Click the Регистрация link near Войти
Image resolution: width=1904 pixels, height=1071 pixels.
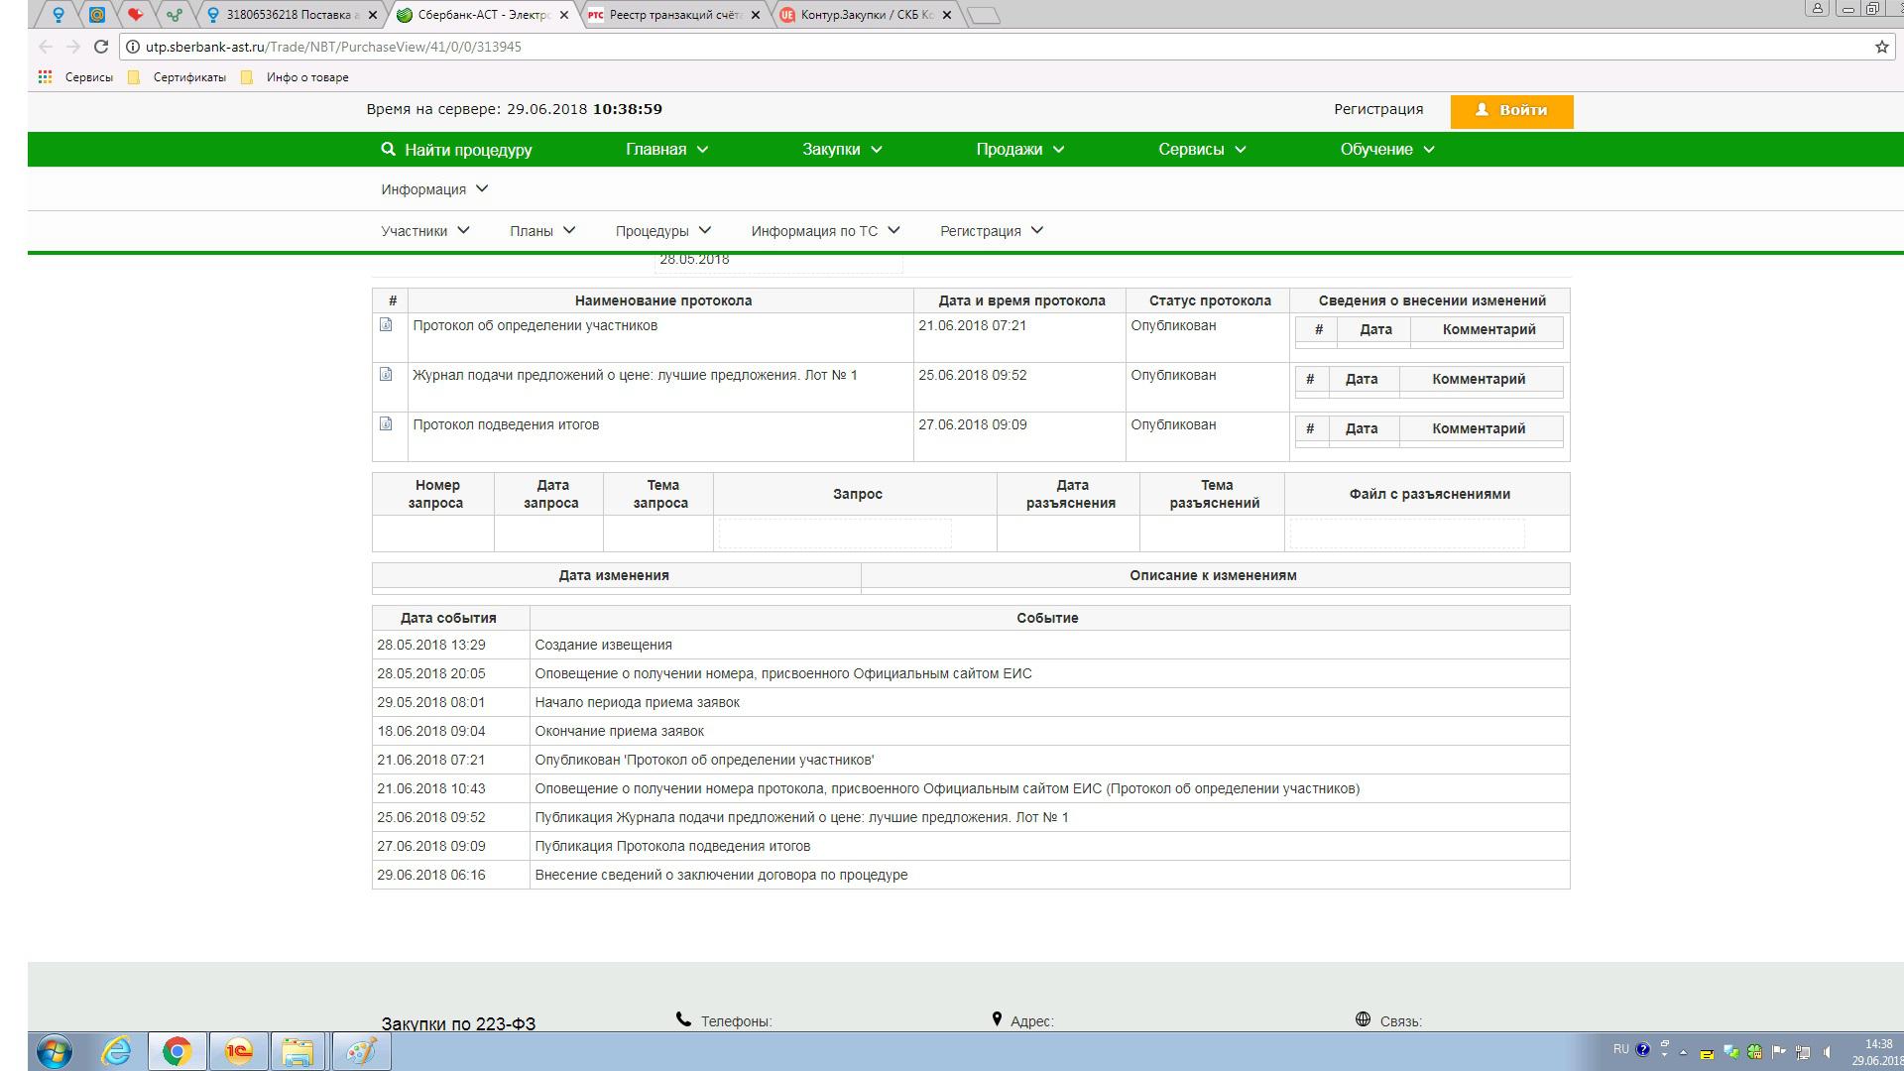click(x=1378, y=109)
